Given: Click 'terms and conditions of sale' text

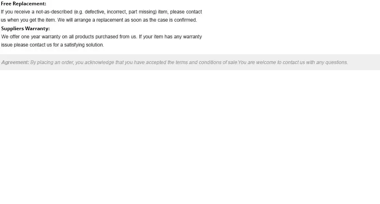Looking at the screenshot, I should coord(206,62).
